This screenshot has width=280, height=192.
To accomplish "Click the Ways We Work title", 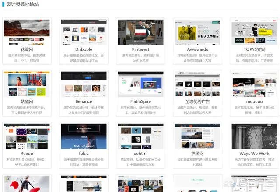I will (254, 154).
